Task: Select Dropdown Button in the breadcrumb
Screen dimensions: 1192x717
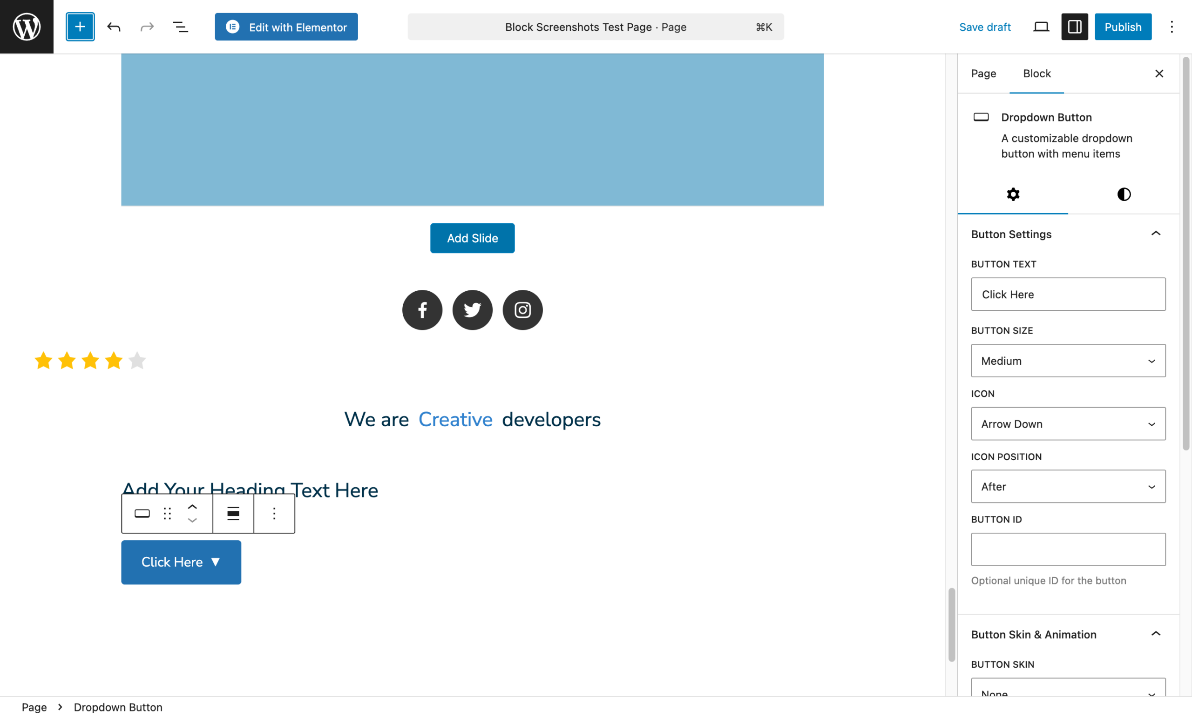Action: (117, 707)
